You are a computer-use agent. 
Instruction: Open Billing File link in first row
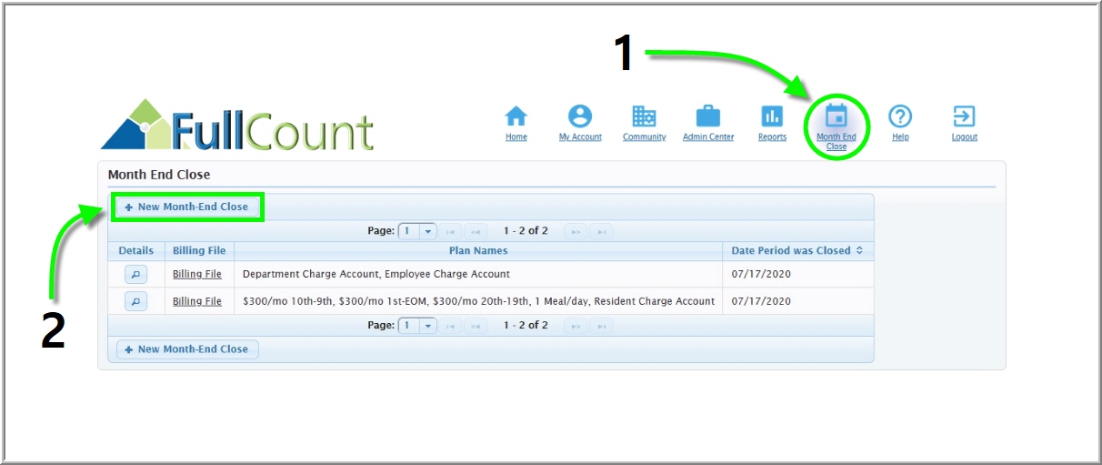(197, 274)
